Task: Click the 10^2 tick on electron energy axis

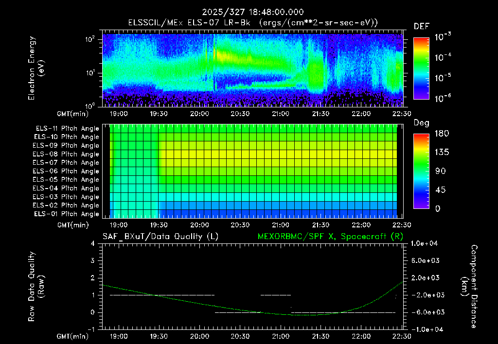Action: [x=90, y=40]
